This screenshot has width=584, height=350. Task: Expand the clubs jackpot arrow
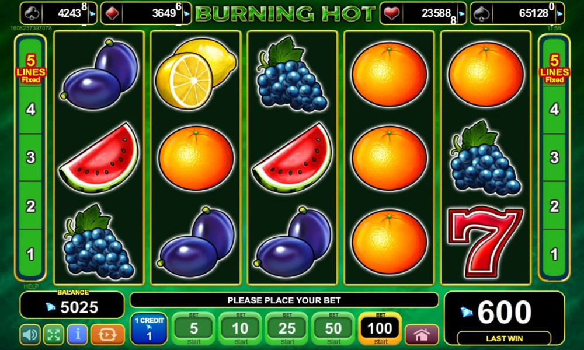92,14
